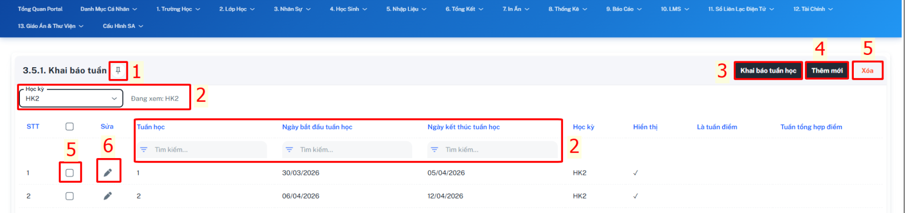This screenshot has height=213, width=905.
Task: Click Khai báo tuần học button
Action: [x=768, y=70]
